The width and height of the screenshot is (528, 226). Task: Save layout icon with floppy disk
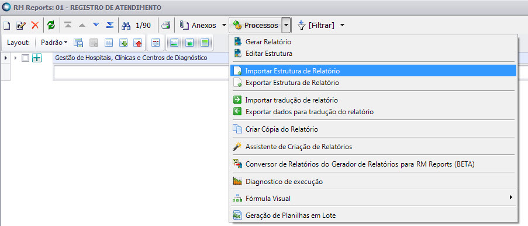click(78, 43)
